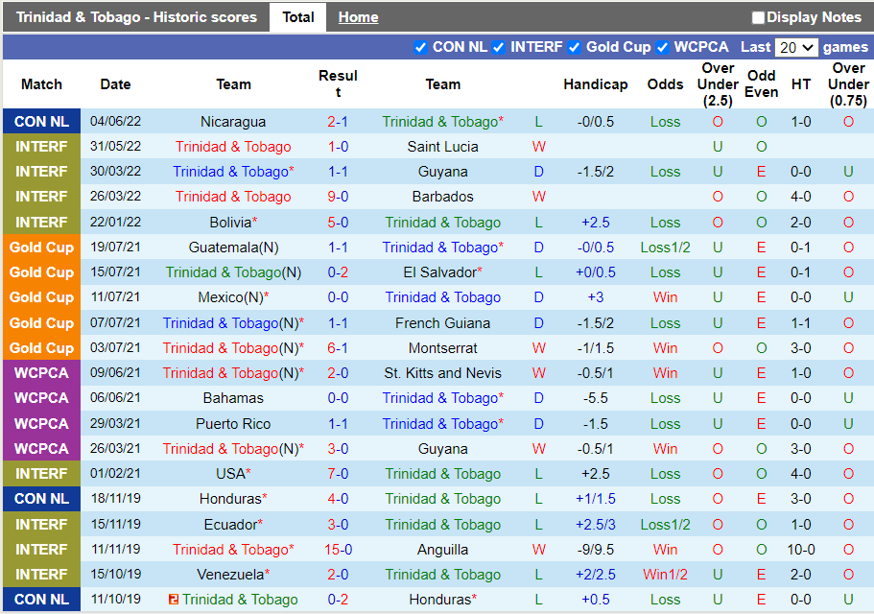Click the Gold Cup label on 19/07/21 row
The image size is (874, 614).
(x=41, y=248)
